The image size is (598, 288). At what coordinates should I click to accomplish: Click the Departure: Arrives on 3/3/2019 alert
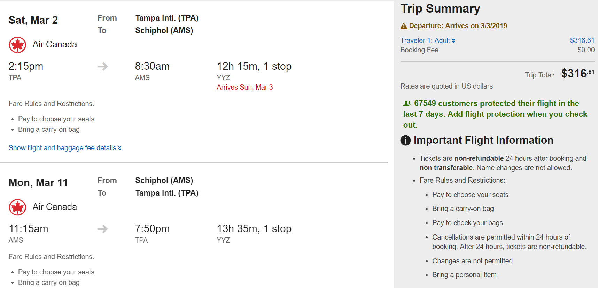[458, 26]
